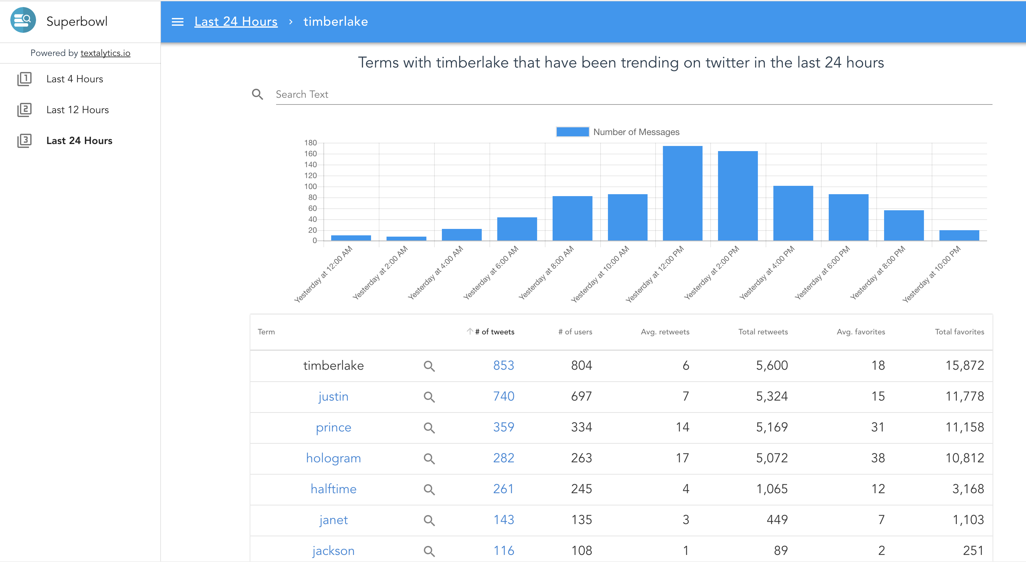Navigate back using the Last 24 Hours breadcrumb
The image size is (1026, 562).
point(235,22)
